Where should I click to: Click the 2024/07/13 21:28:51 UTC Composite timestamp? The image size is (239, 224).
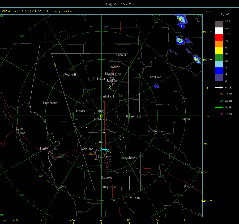(37, 11)
